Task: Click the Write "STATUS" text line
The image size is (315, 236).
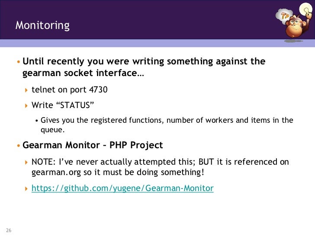Action: pos(63,105)
